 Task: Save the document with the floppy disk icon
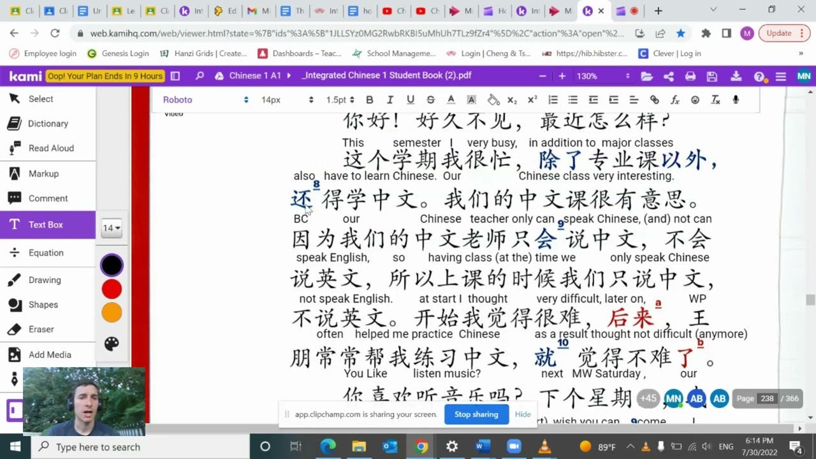(712, 76)
